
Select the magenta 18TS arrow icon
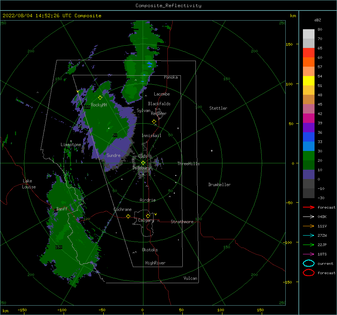(309, 254)
